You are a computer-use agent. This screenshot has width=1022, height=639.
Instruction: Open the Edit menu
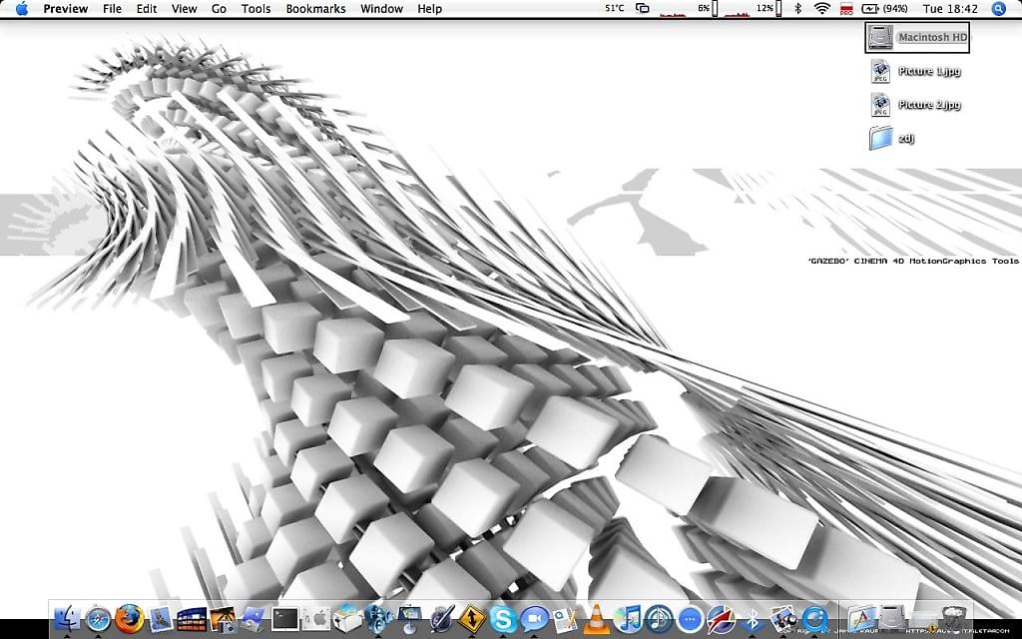(147, 8)
